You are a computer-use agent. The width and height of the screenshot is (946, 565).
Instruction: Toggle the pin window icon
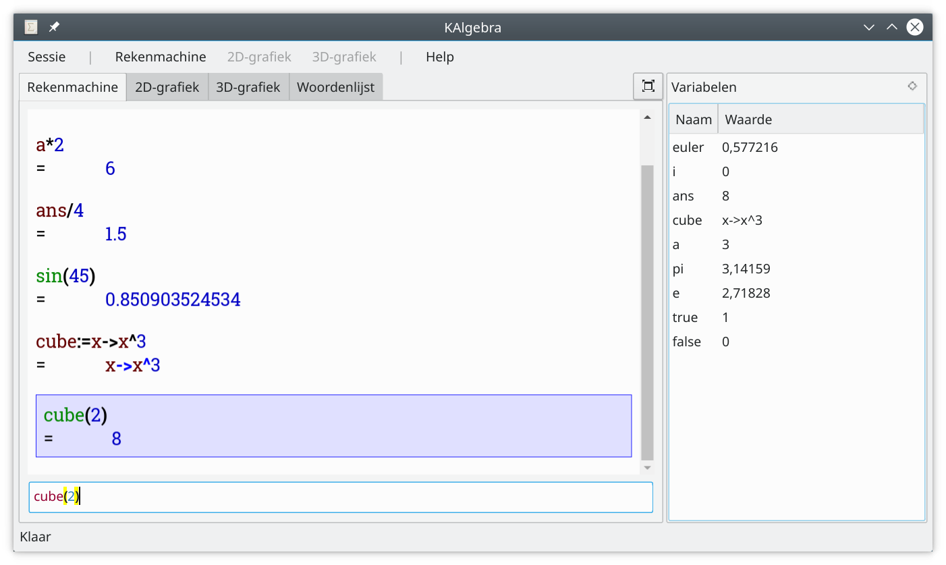point(54,27)
